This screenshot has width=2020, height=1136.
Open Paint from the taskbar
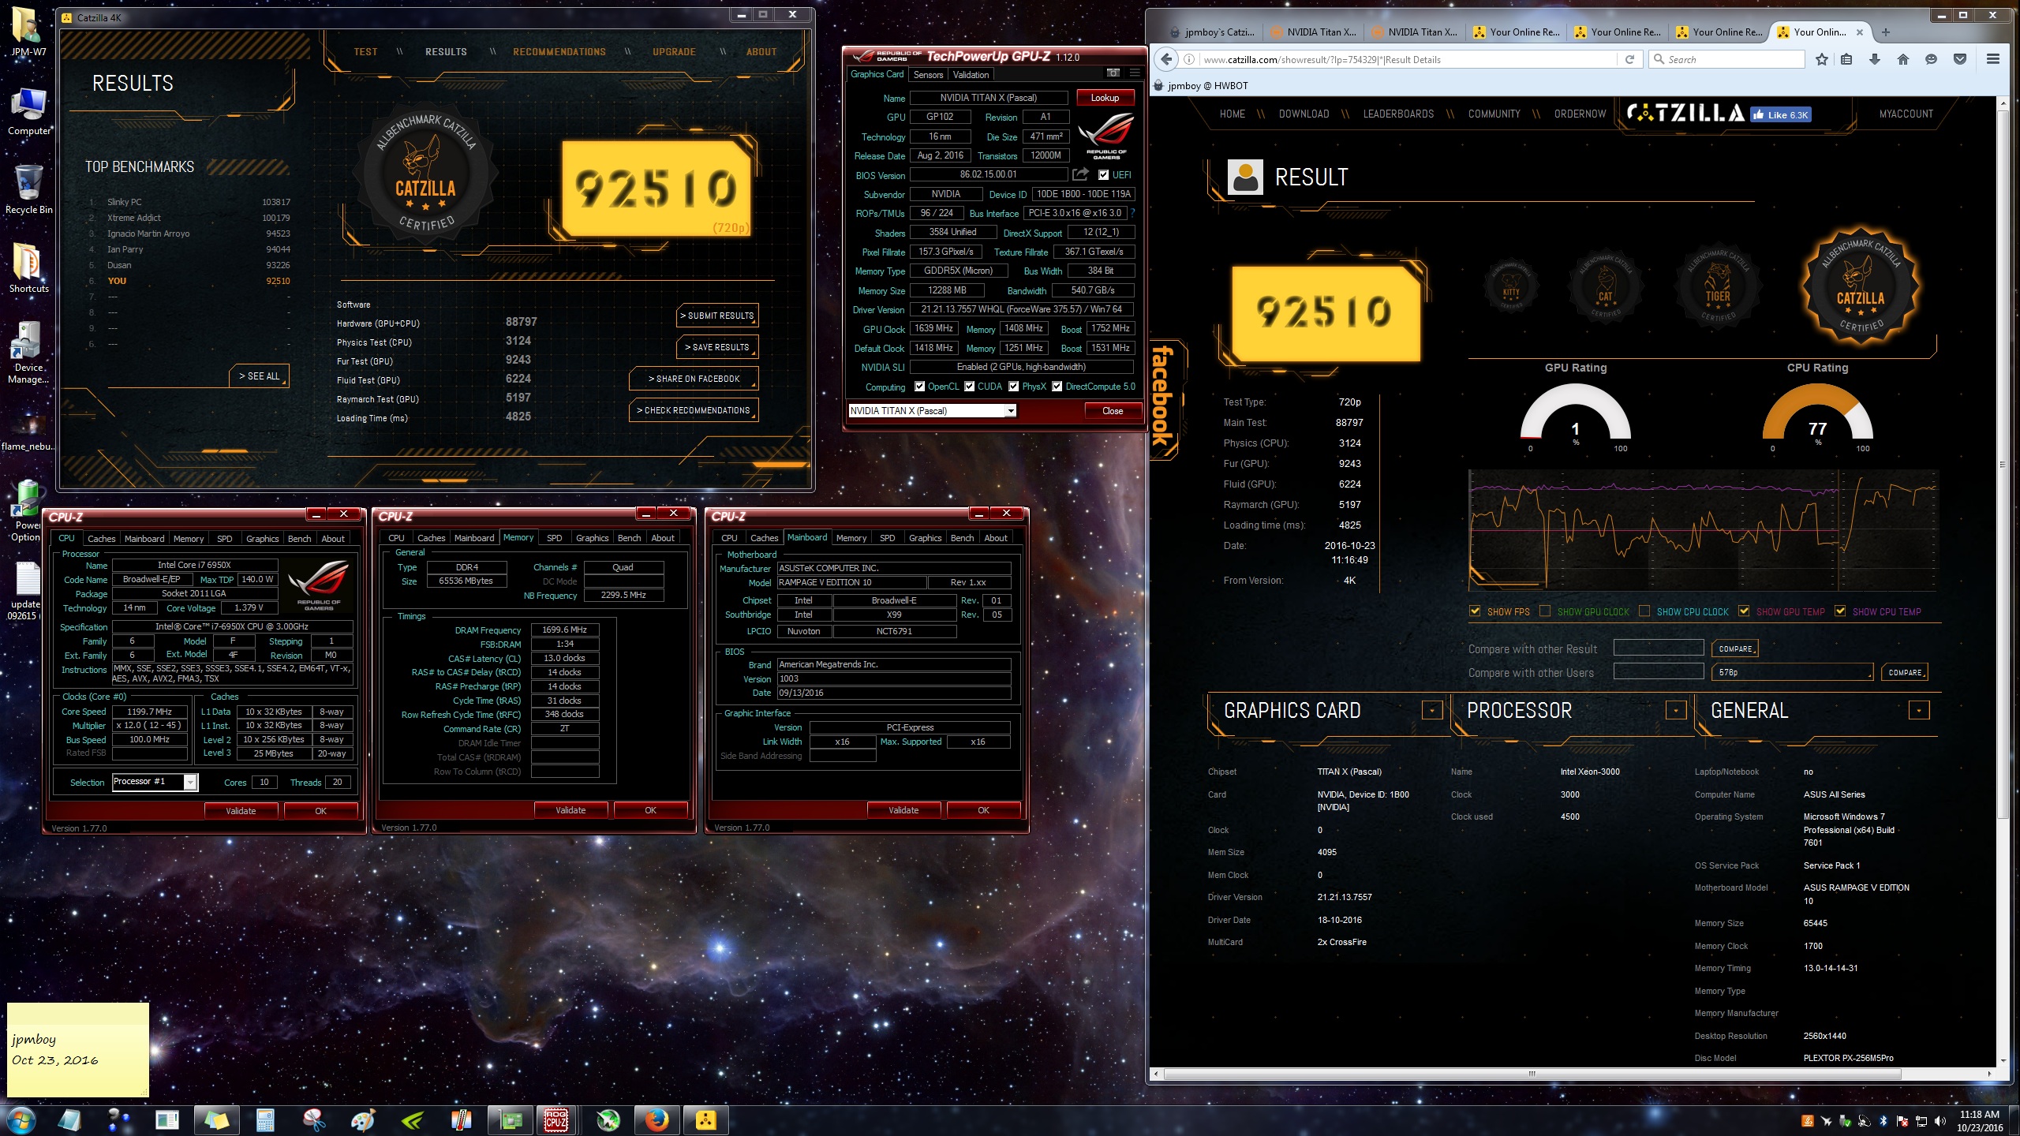[x=363, y=1119]
